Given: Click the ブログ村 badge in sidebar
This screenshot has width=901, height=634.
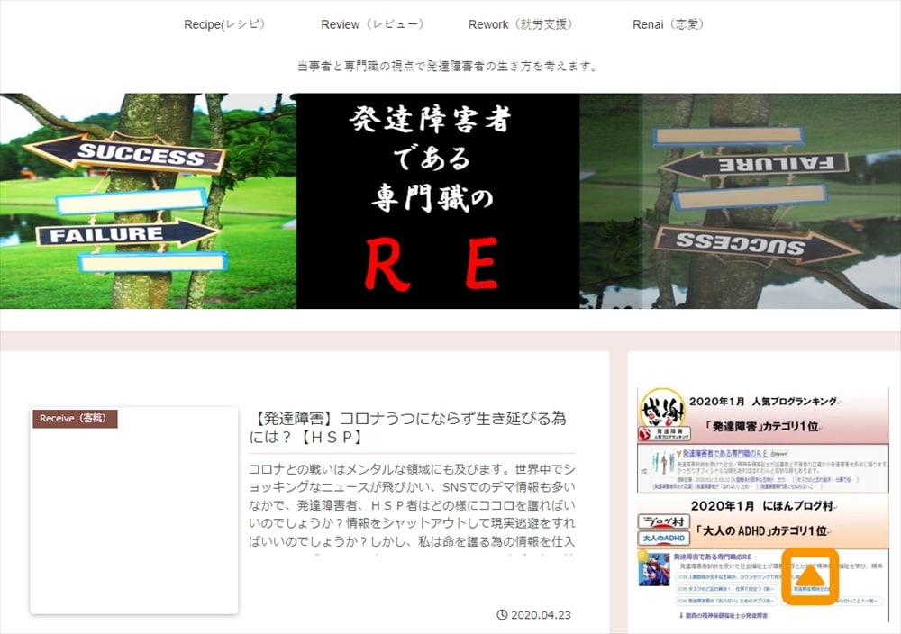Looking at the screenshot, I should (x=662, y=521).
